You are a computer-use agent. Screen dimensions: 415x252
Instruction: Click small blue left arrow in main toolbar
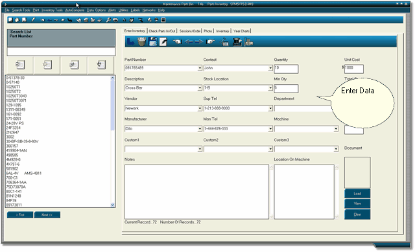(49, 20)
